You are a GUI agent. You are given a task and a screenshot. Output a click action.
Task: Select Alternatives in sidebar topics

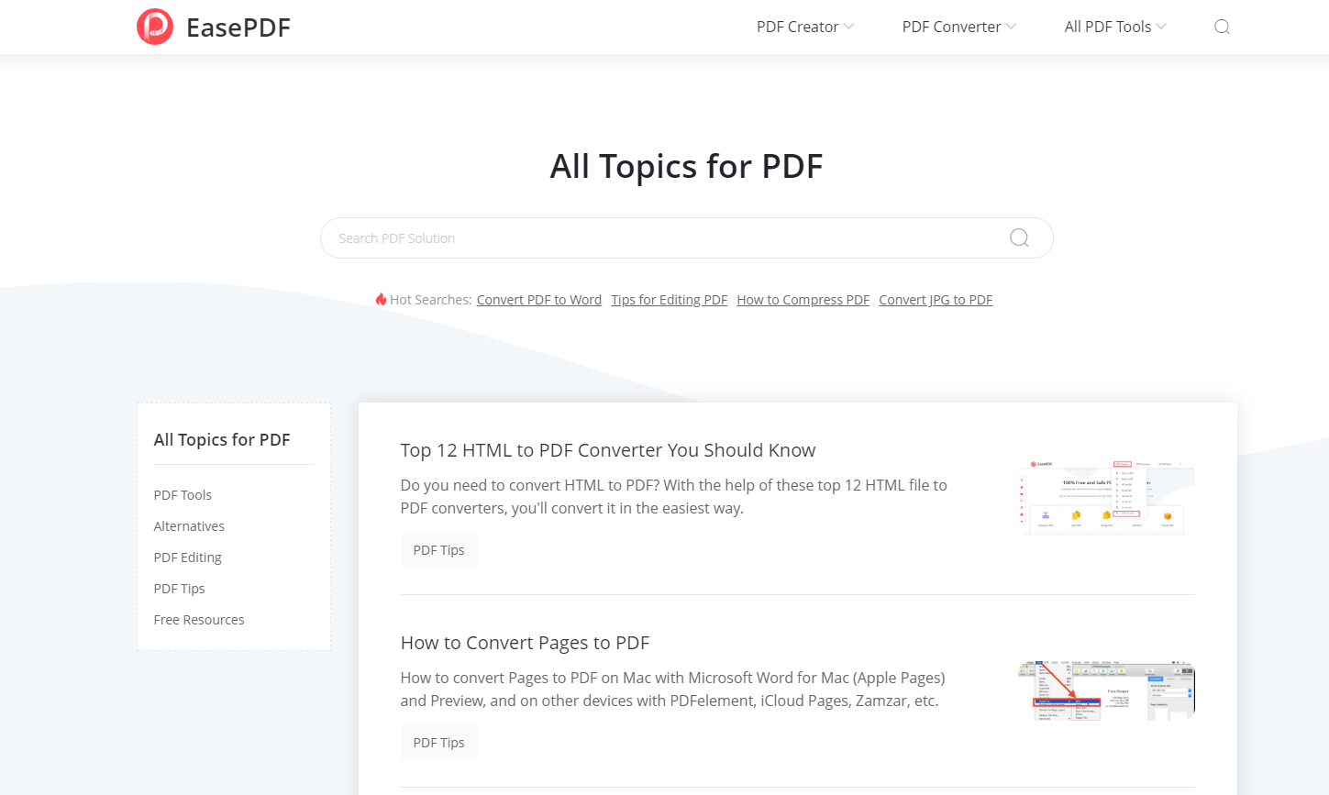[189, 526]
